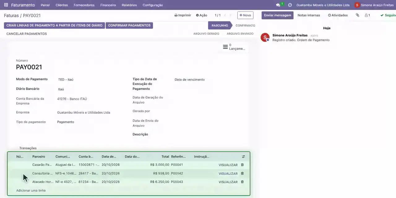396x198 pixels.
Task: Schedule via Atividades button
Action: (x=338, y=15)
